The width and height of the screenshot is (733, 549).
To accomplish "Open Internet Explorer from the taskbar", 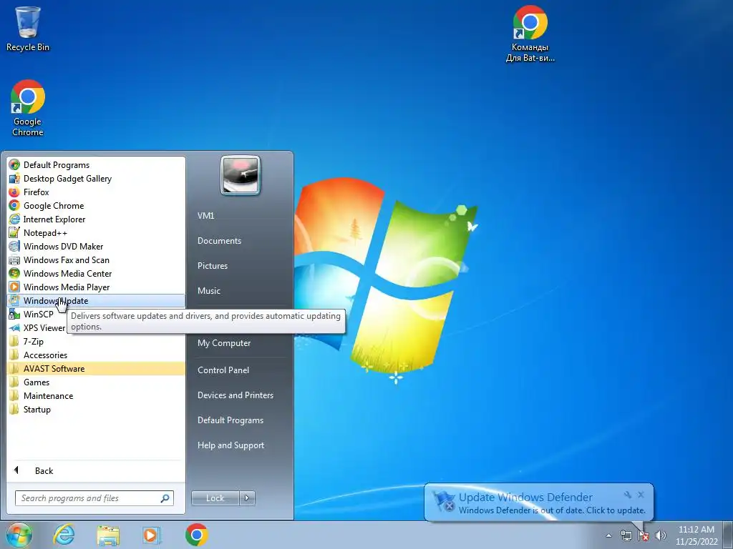I will click(x=64, y=535).
